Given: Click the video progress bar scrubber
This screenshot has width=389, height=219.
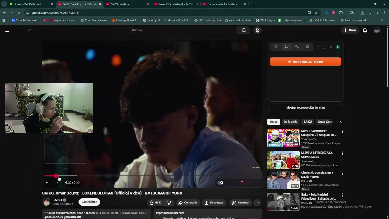Looking at the screenshot, I should pos(56,176).
